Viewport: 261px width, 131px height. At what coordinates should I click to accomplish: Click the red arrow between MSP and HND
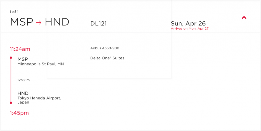(39, 22)
